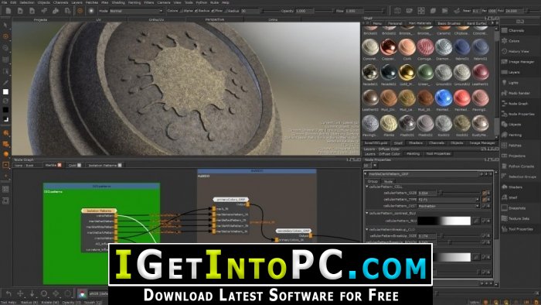Select the blue Painted material thumbnail
The image size is (541, 305).
coord(444,98)
